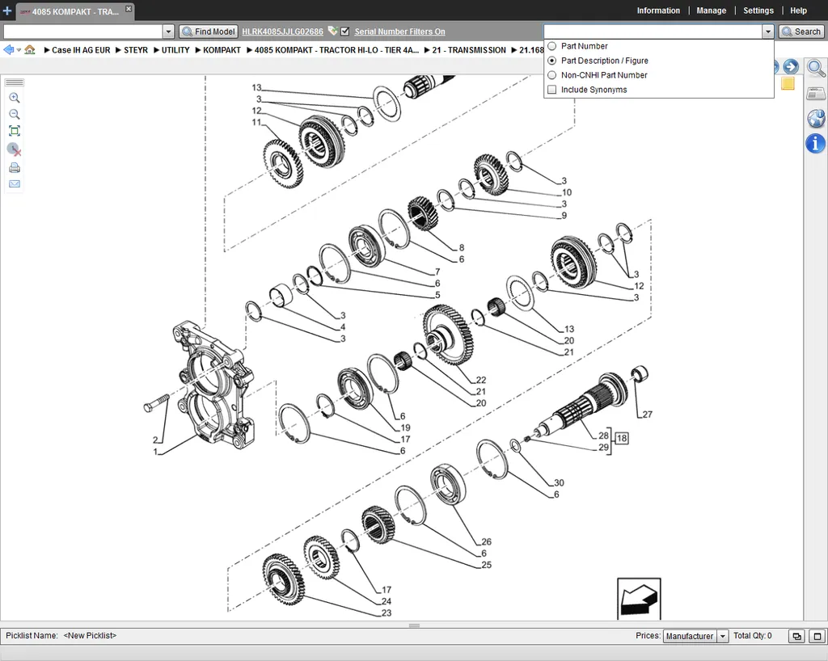Expand the model search dropdown arrow
Image resolution: width=828 pixels, height=661 pixels.
tap(168, 32)
